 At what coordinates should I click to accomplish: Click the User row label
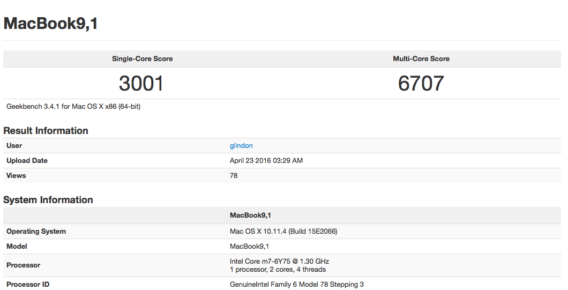pyautogui.click(x=14, y=146)
